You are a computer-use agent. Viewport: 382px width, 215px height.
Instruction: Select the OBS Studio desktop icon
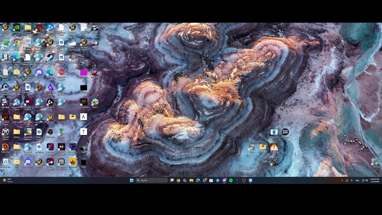(x=50, y=133)
